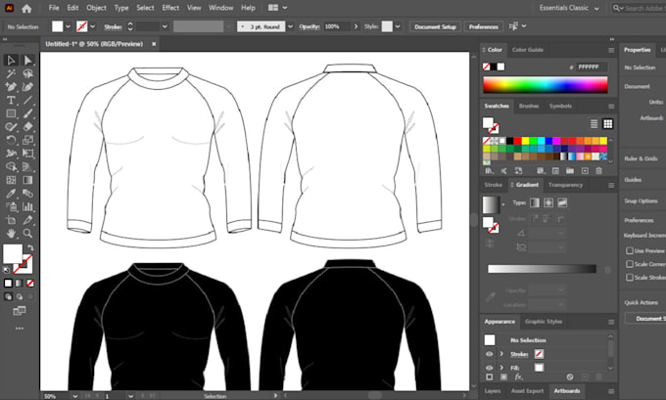Open the stroke weight dropdown

coord(165,26)
